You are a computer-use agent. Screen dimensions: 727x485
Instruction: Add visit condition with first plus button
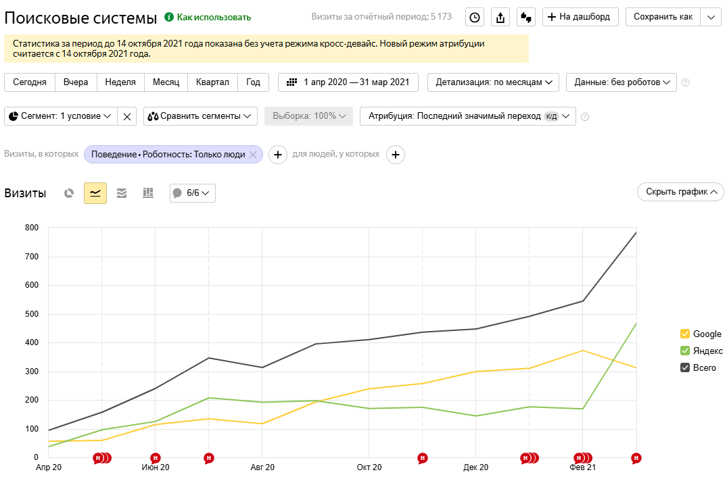click(x=278, y=155)
